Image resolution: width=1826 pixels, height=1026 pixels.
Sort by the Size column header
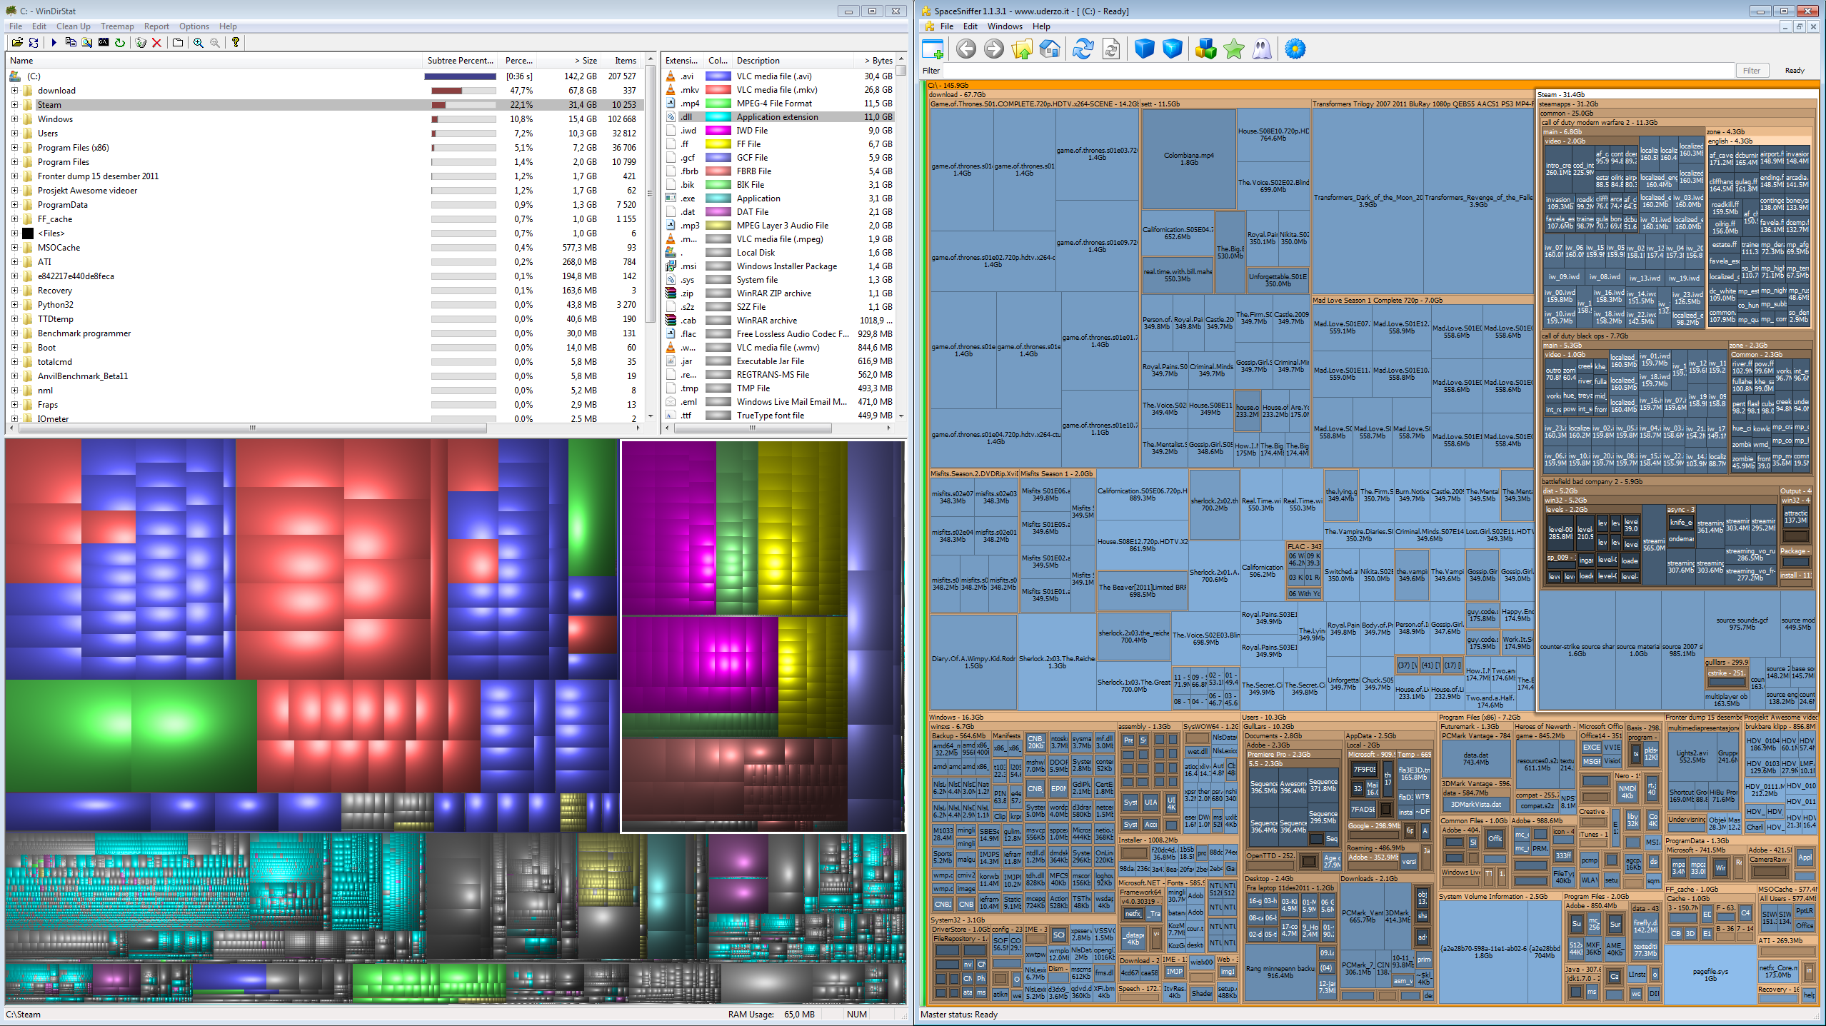pyautogui.click(x=570, y=61)
